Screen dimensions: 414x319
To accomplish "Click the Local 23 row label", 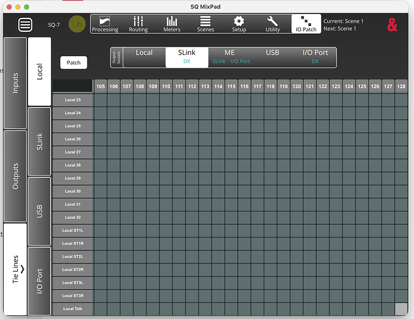I will [73, 100].
